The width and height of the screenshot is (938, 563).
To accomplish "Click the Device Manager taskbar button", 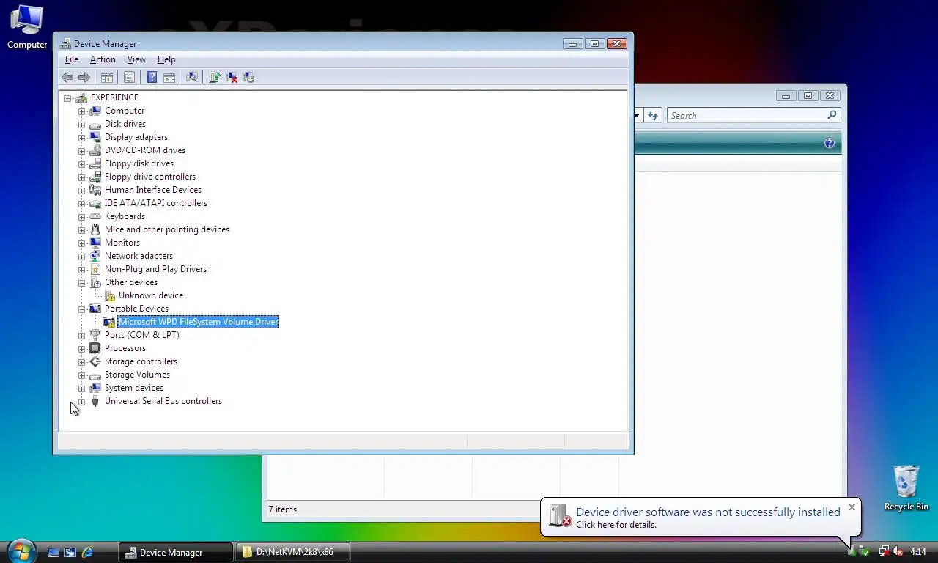I will [x=175, y=552].
